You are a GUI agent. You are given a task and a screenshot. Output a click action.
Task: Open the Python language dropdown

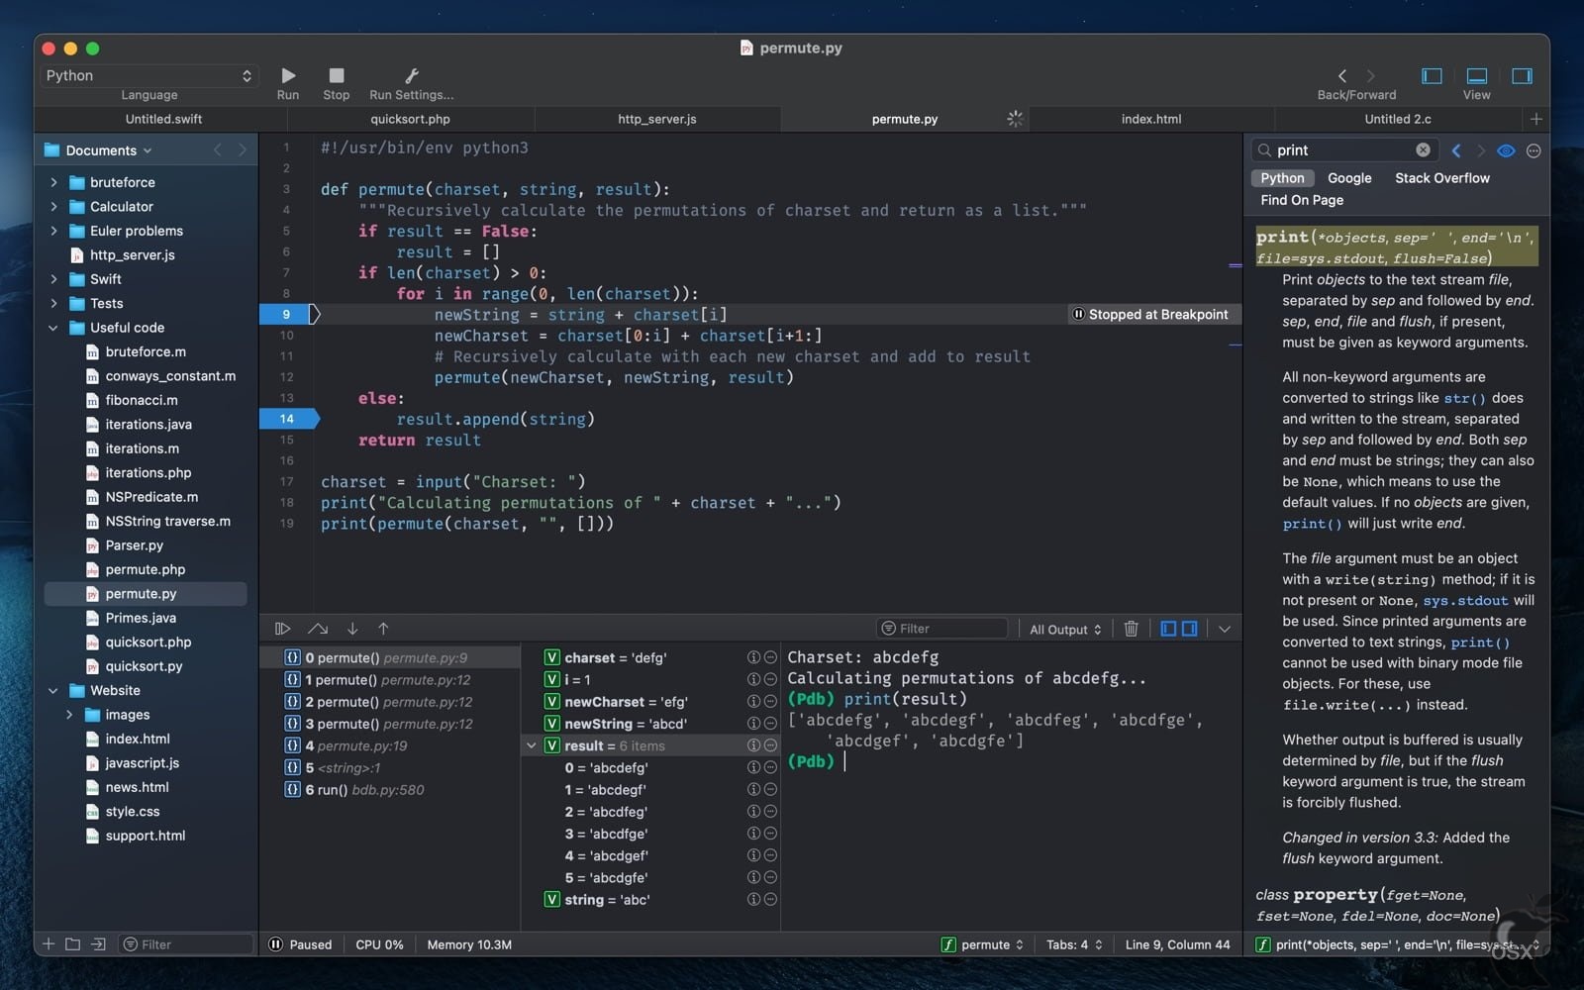click(148, 75)
